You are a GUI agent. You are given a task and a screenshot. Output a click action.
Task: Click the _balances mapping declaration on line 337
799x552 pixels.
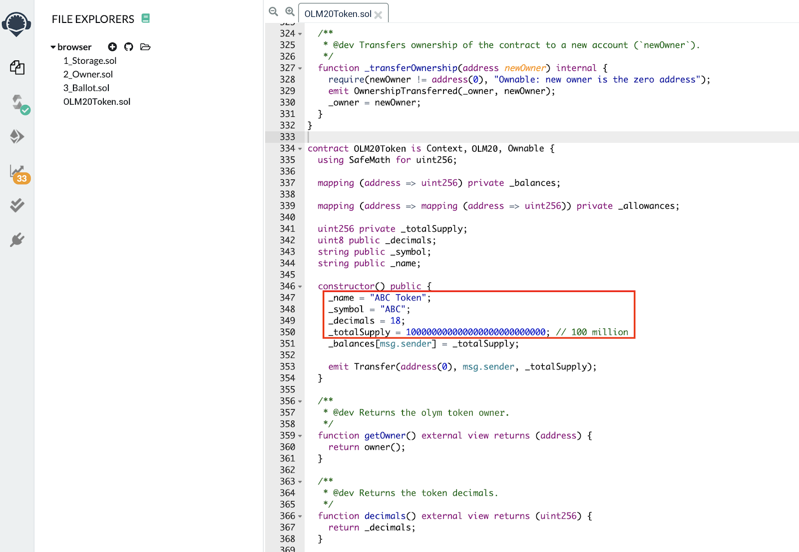click(439, 183)
